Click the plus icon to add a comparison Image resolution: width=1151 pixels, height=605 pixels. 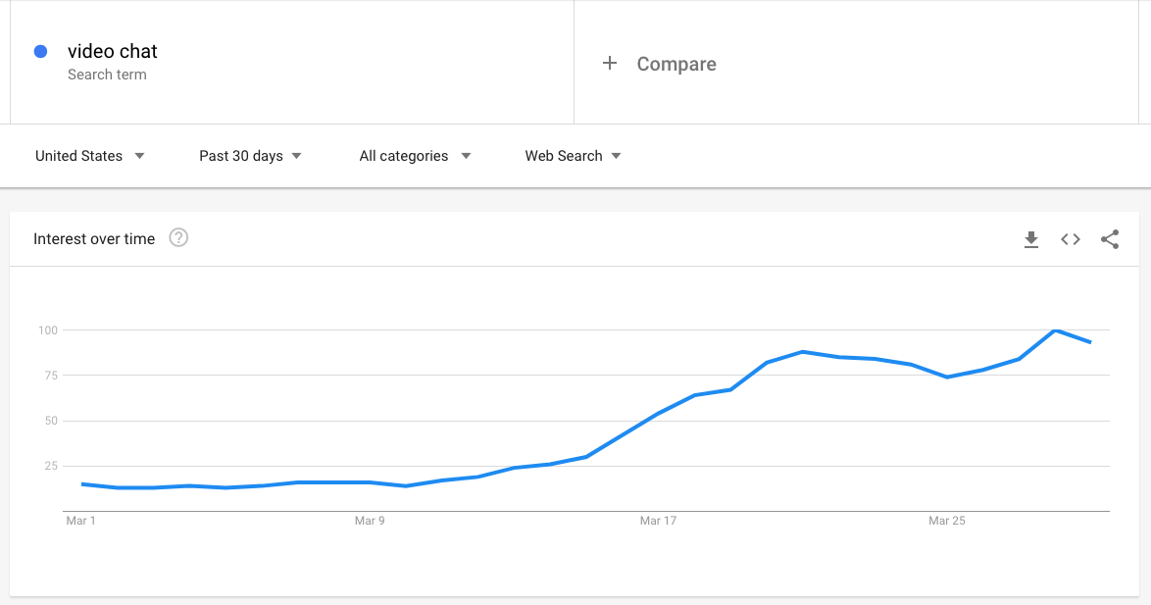pyautogui.click(x=610, y=63)
